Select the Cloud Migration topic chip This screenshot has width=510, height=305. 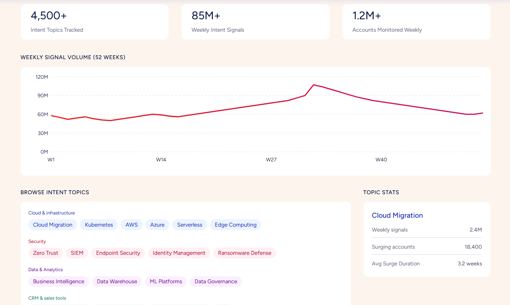[x=53, y=225]
